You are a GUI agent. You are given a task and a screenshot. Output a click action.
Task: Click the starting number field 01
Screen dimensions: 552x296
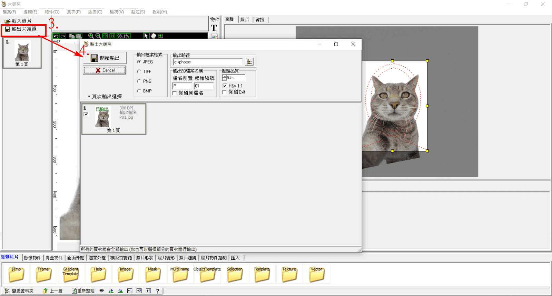tap(204, 86)
